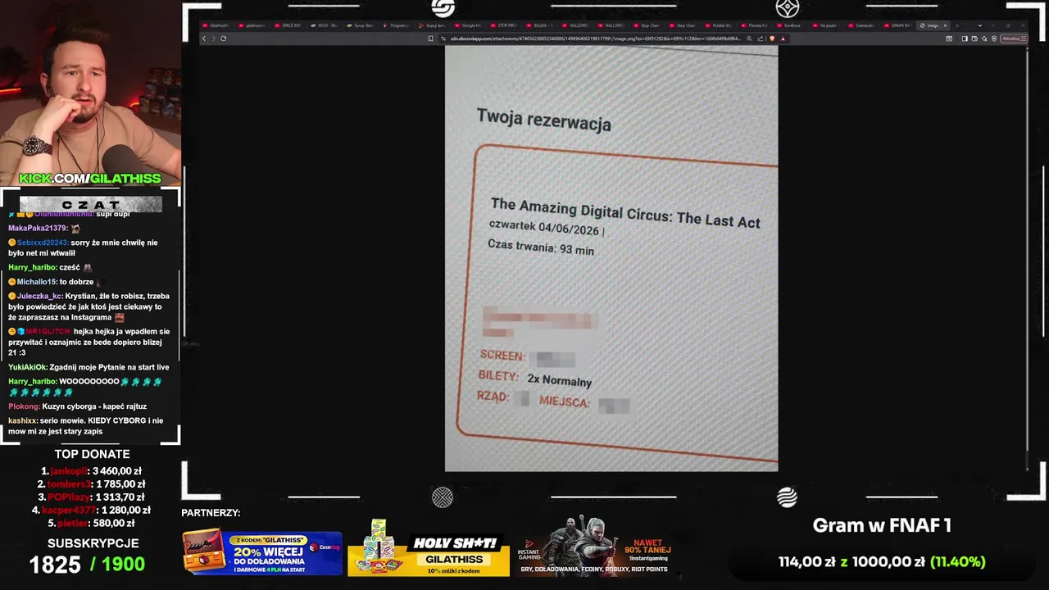Switch to the 'HOLY' tab

(x=325, y=25)
